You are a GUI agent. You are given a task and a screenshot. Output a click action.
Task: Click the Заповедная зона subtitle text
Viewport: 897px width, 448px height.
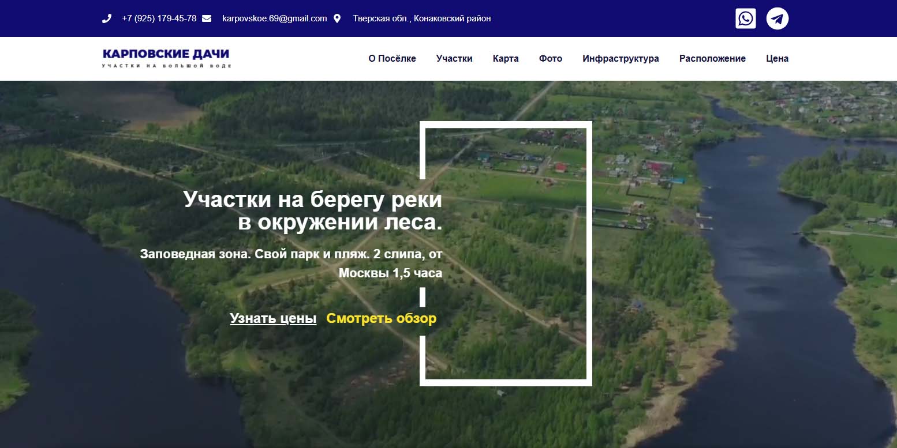pos(291,263)
